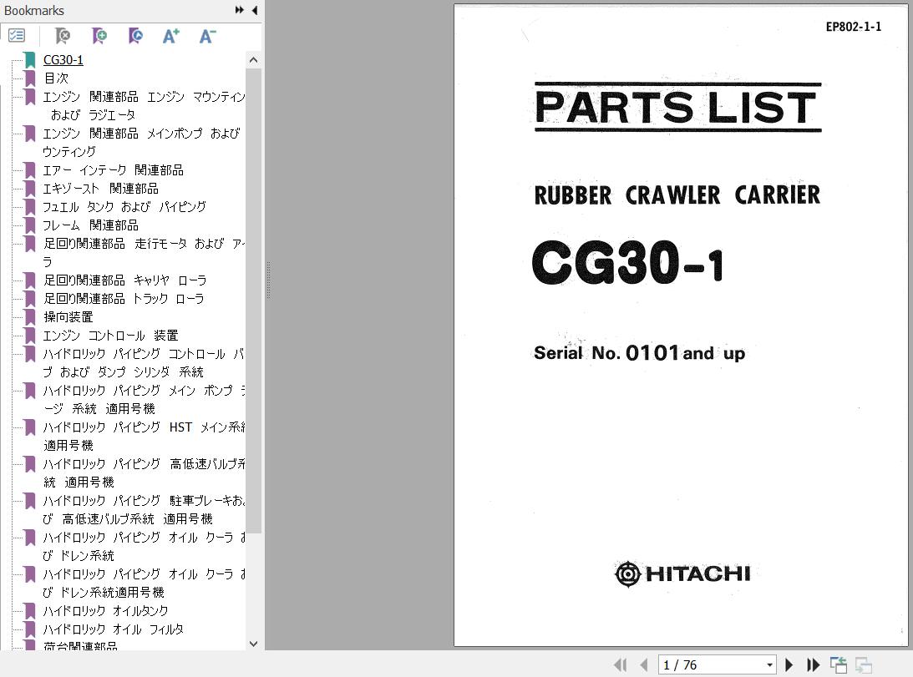Click the panel splitter grip handle

(268, 280)
